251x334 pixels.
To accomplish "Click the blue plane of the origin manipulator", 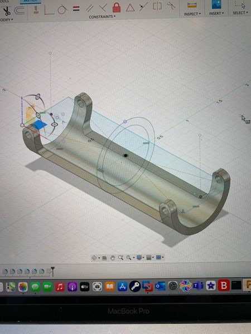I will [40, 125].
